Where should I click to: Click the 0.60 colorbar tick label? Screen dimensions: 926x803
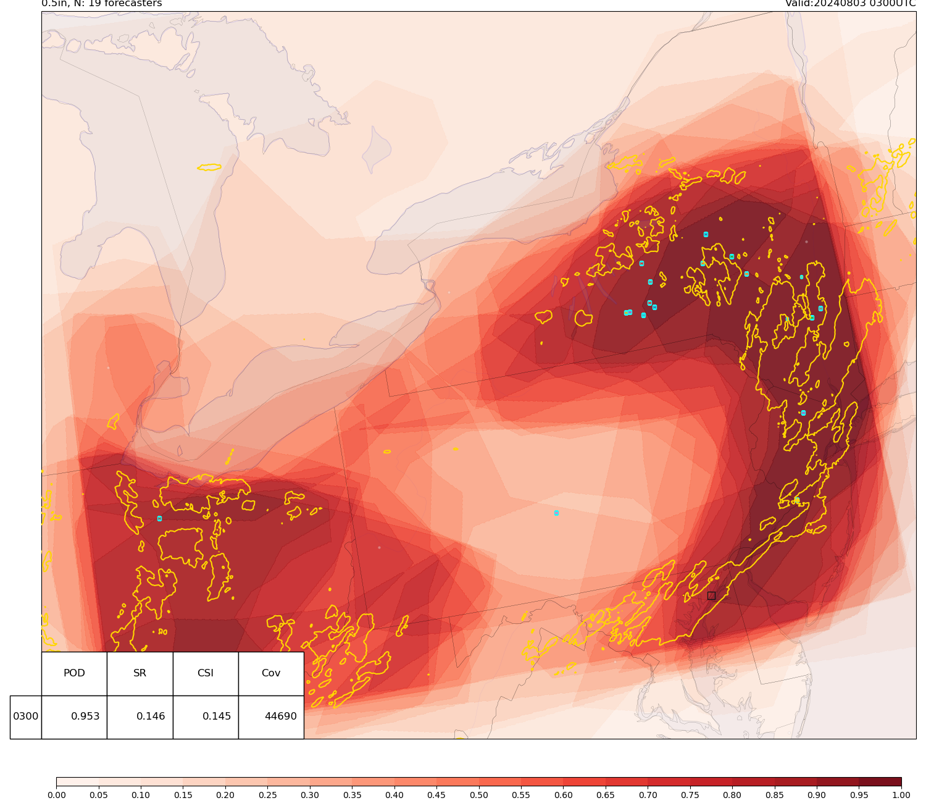(564, 795)
